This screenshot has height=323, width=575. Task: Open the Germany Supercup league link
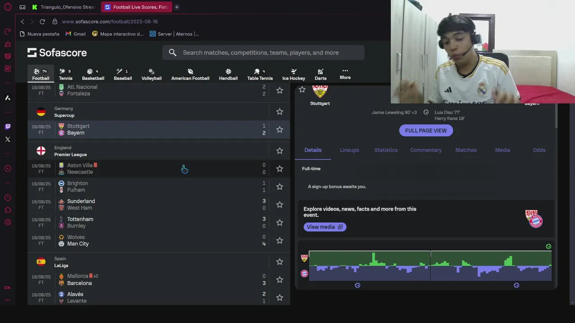(64, 115)
